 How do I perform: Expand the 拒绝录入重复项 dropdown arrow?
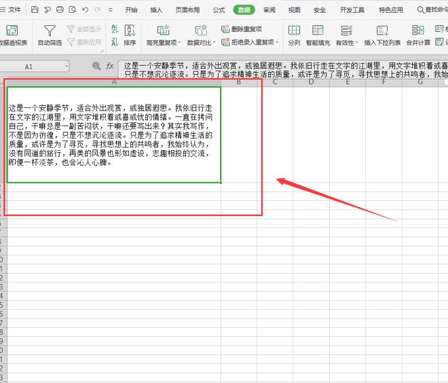point(277,42)
